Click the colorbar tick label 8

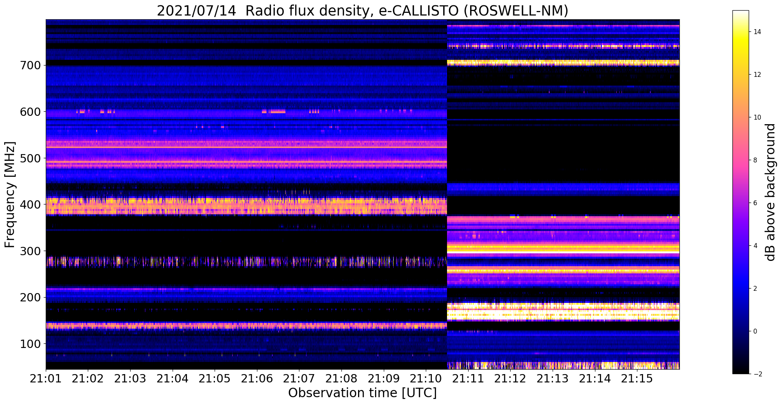click(756, 160)
